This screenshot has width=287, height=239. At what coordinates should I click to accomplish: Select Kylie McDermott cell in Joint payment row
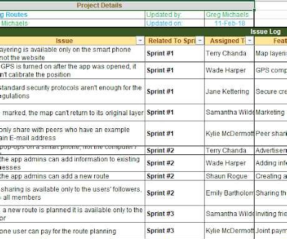pyautogui.click(x=229, y=231)
